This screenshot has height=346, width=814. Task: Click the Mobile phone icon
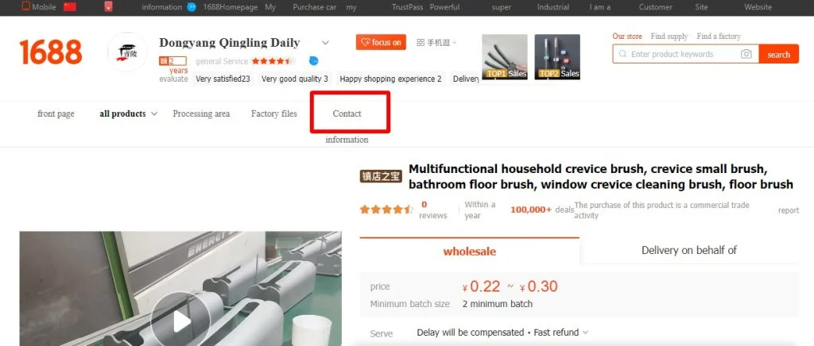click(26, 6)
